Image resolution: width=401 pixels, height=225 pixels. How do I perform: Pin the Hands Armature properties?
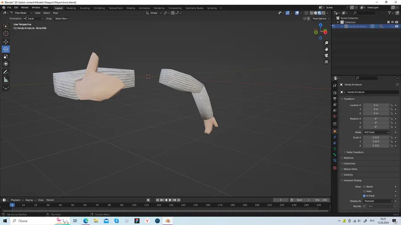pyautogui.click(x=397, y=84)
